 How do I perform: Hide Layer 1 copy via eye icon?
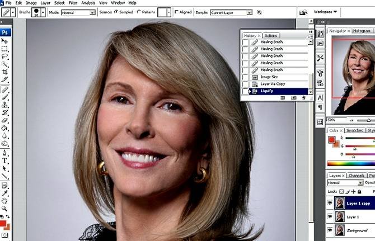pos(330,203)
